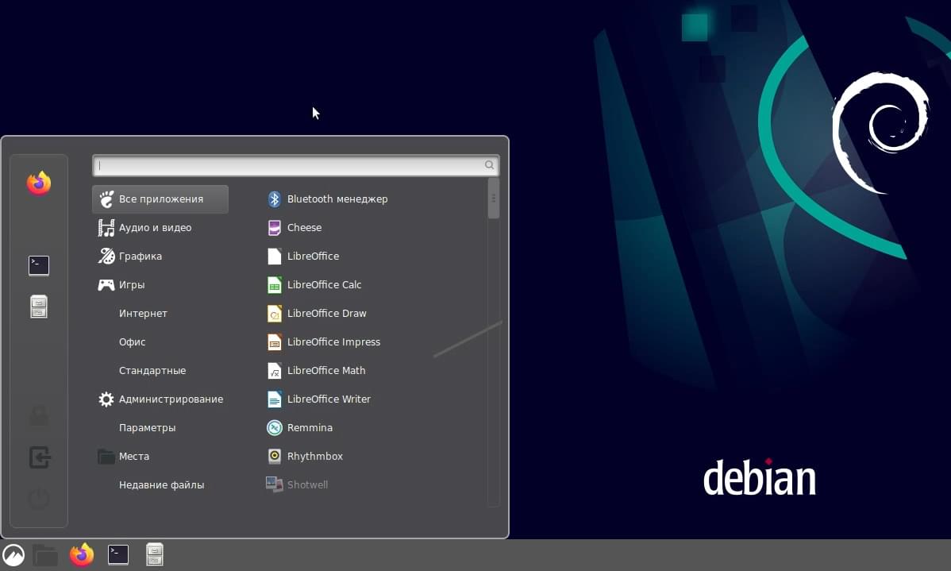951x571 pixels.
Task: Click the LibreOffice Draw icon
Action: click(274, 313)
